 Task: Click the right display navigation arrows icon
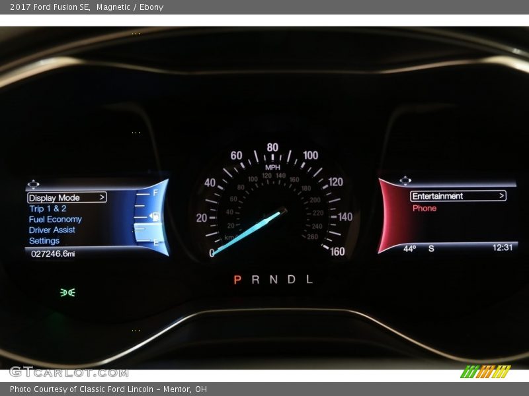(405, 180)
